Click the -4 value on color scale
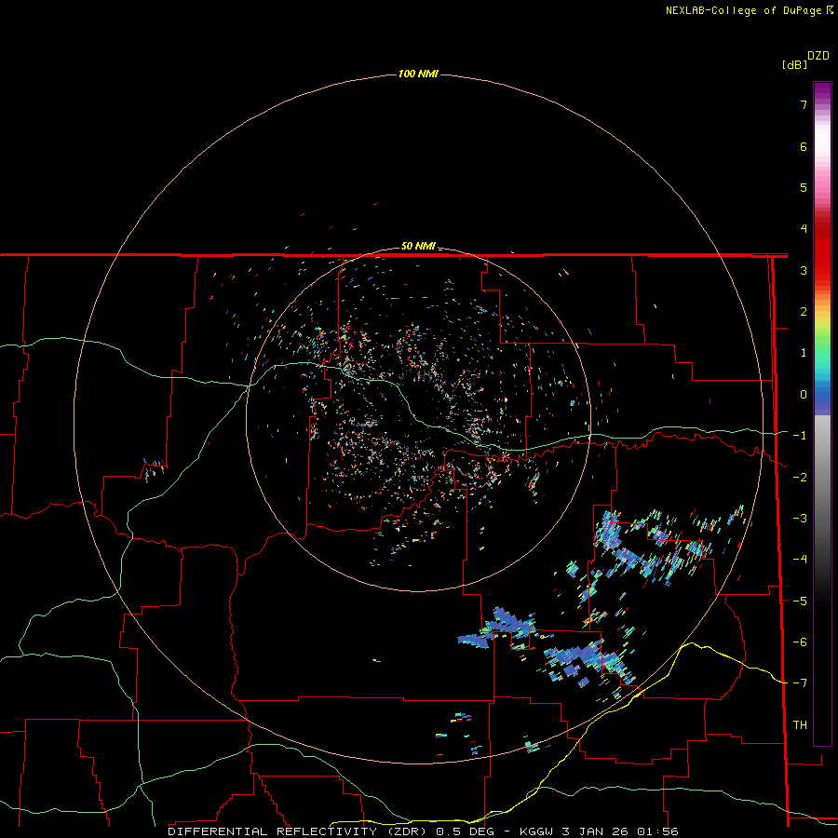The width and height of the screenshot is (838, 838). pyautogui.click(x=800, y=560)
